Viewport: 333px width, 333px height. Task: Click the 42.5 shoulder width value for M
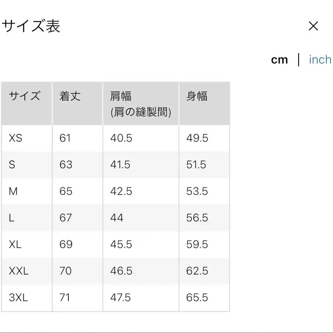point(120,191)
